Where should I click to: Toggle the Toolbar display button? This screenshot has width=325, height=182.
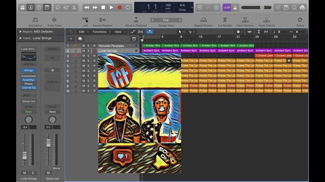47,8
